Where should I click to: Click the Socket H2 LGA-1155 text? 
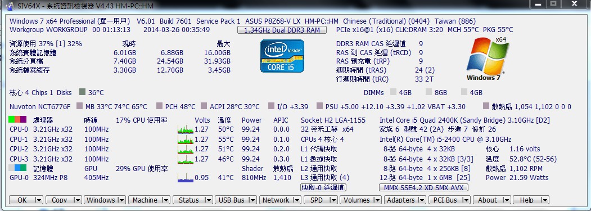pos(333,120)
